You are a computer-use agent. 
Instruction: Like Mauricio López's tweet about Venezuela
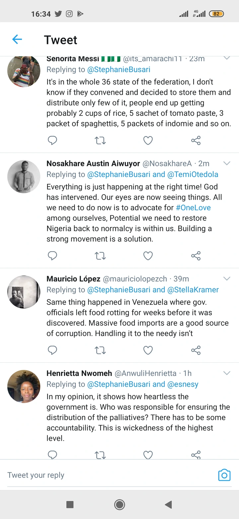point(148,350)
